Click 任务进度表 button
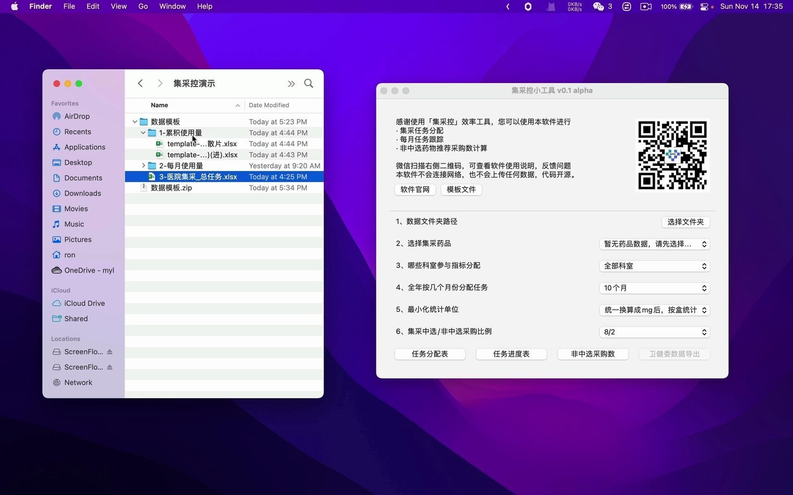793x495 pixels. pyautogui.click(x=511, y=354)
